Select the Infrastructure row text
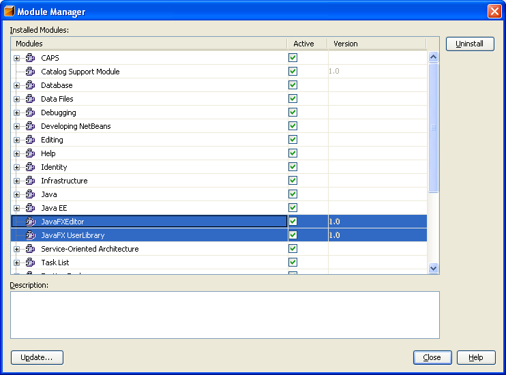The width and height of the screenshot is (506, 375). (64, 181)
